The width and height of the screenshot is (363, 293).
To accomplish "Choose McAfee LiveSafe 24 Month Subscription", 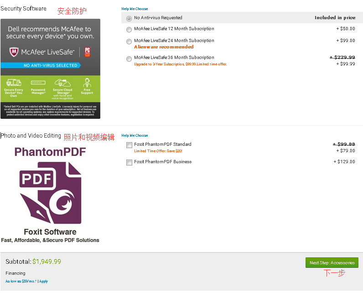I will pos(129,41).
